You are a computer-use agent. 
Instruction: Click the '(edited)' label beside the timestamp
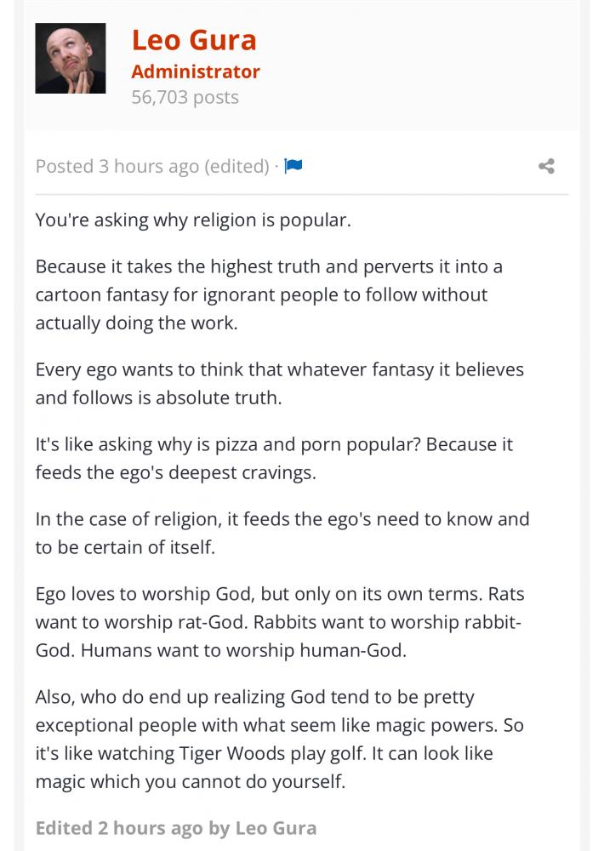point(236,166)
